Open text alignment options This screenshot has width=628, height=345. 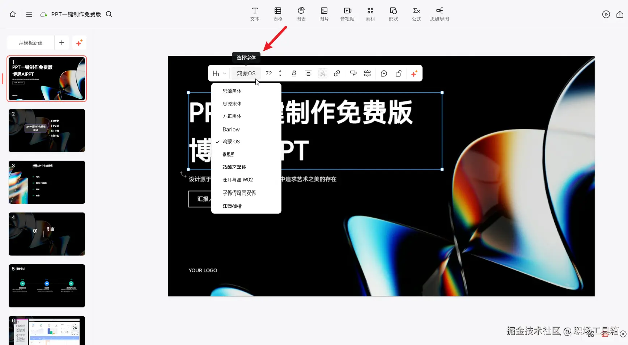(308, 73)
